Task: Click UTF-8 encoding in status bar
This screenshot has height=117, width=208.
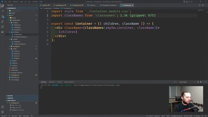Action: point(163,116)
